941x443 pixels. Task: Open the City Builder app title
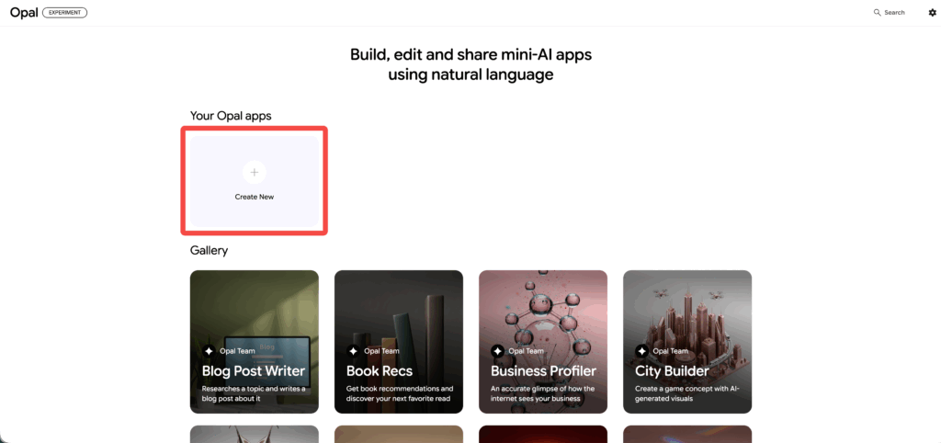[672, 371]
